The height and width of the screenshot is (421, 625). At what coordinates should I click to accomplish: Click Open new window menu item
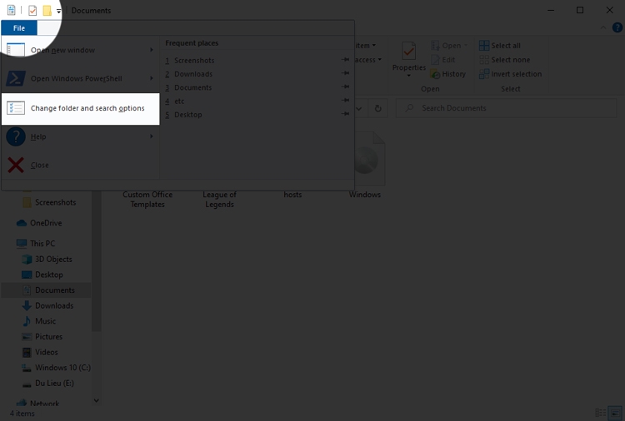(81, 50)
